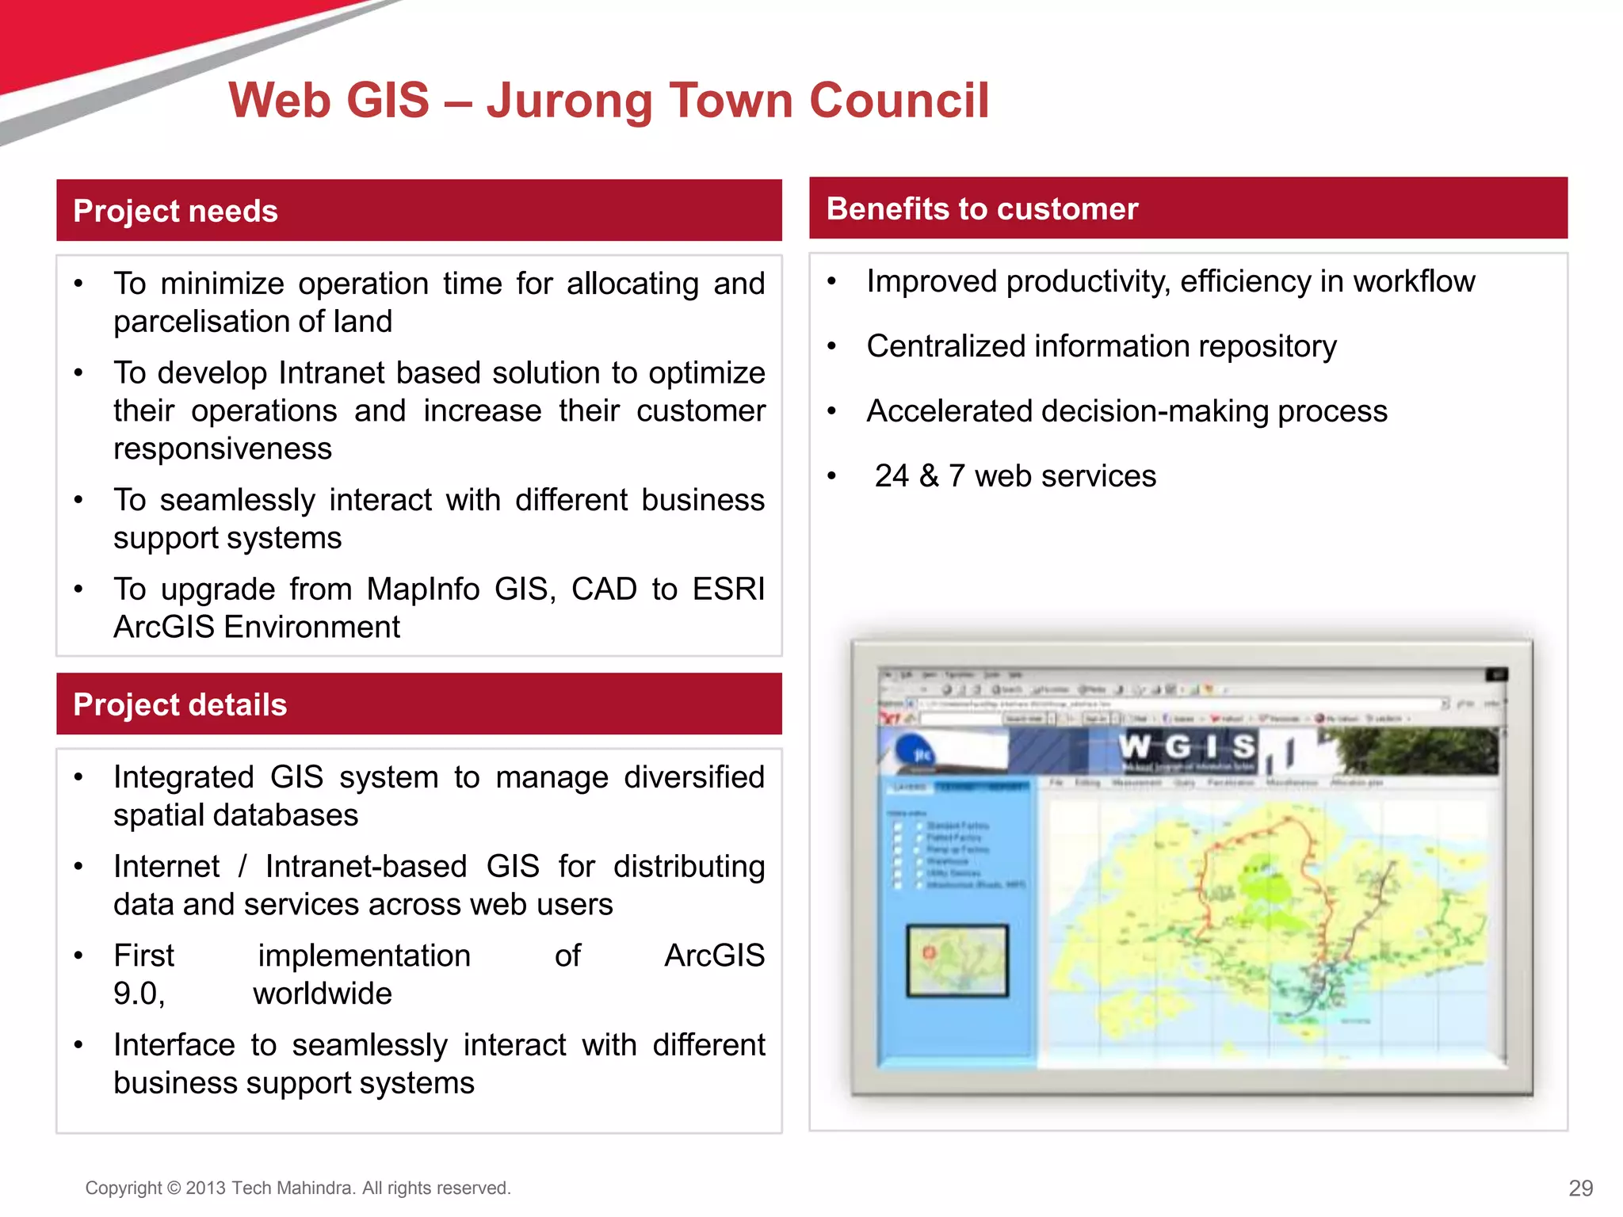The height and width of the screenshot is (1217, 1623).
Task: Open the Parcelisation menu in WGIS
Action: click(1231, 783)
